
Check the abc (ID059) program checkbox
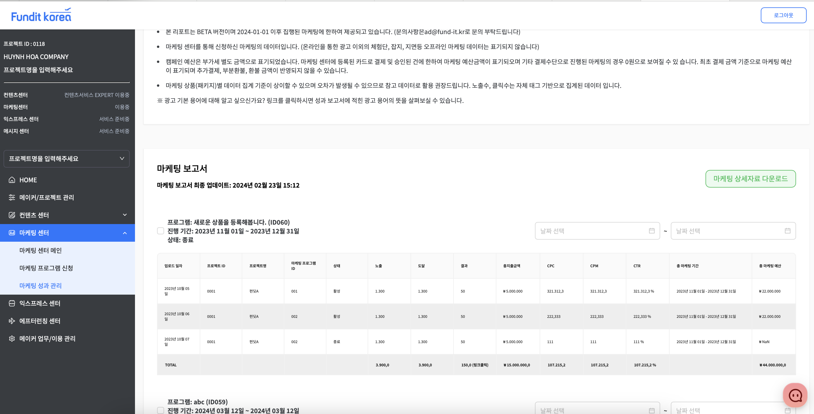(x=161, y=410)
